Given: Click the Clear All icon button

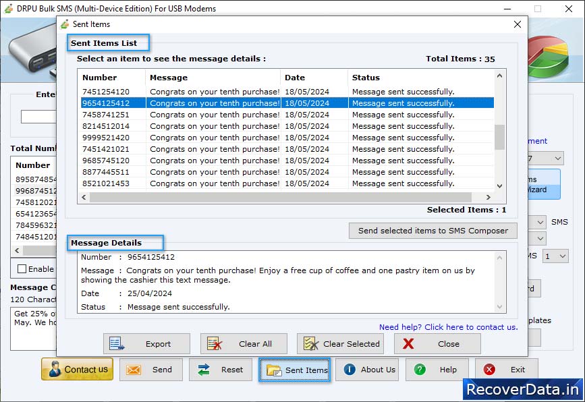Looking at the screenshot, I should tap(244, 343).
